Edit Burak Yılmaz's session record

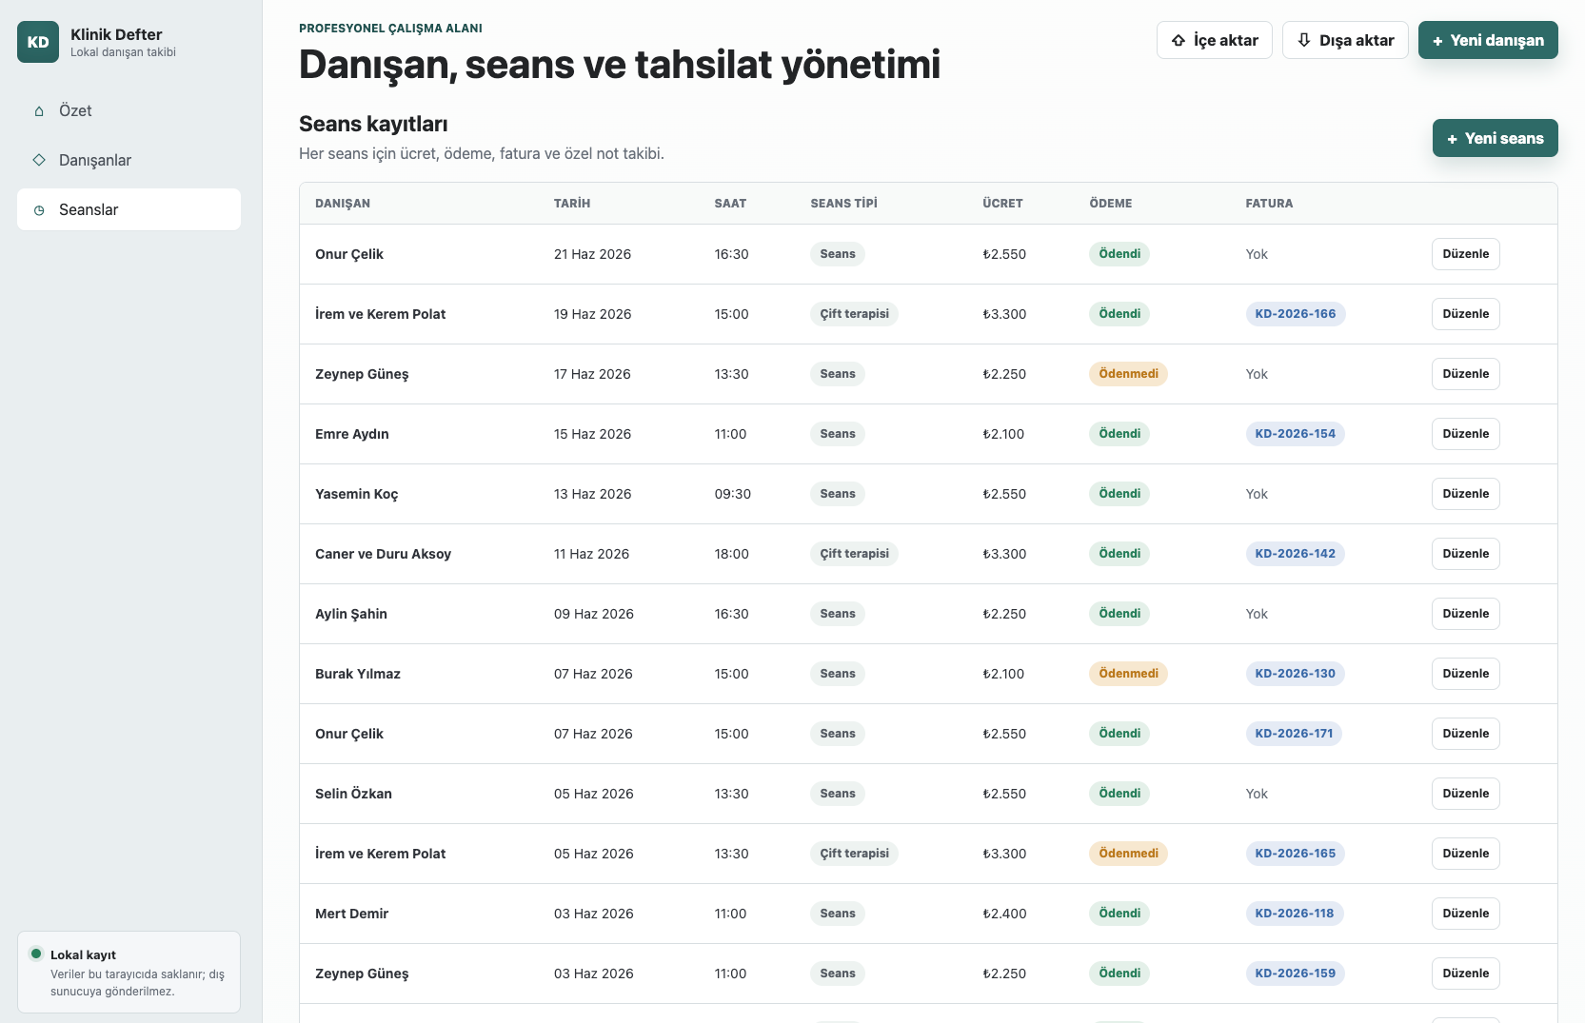(x=1465, y=674)
